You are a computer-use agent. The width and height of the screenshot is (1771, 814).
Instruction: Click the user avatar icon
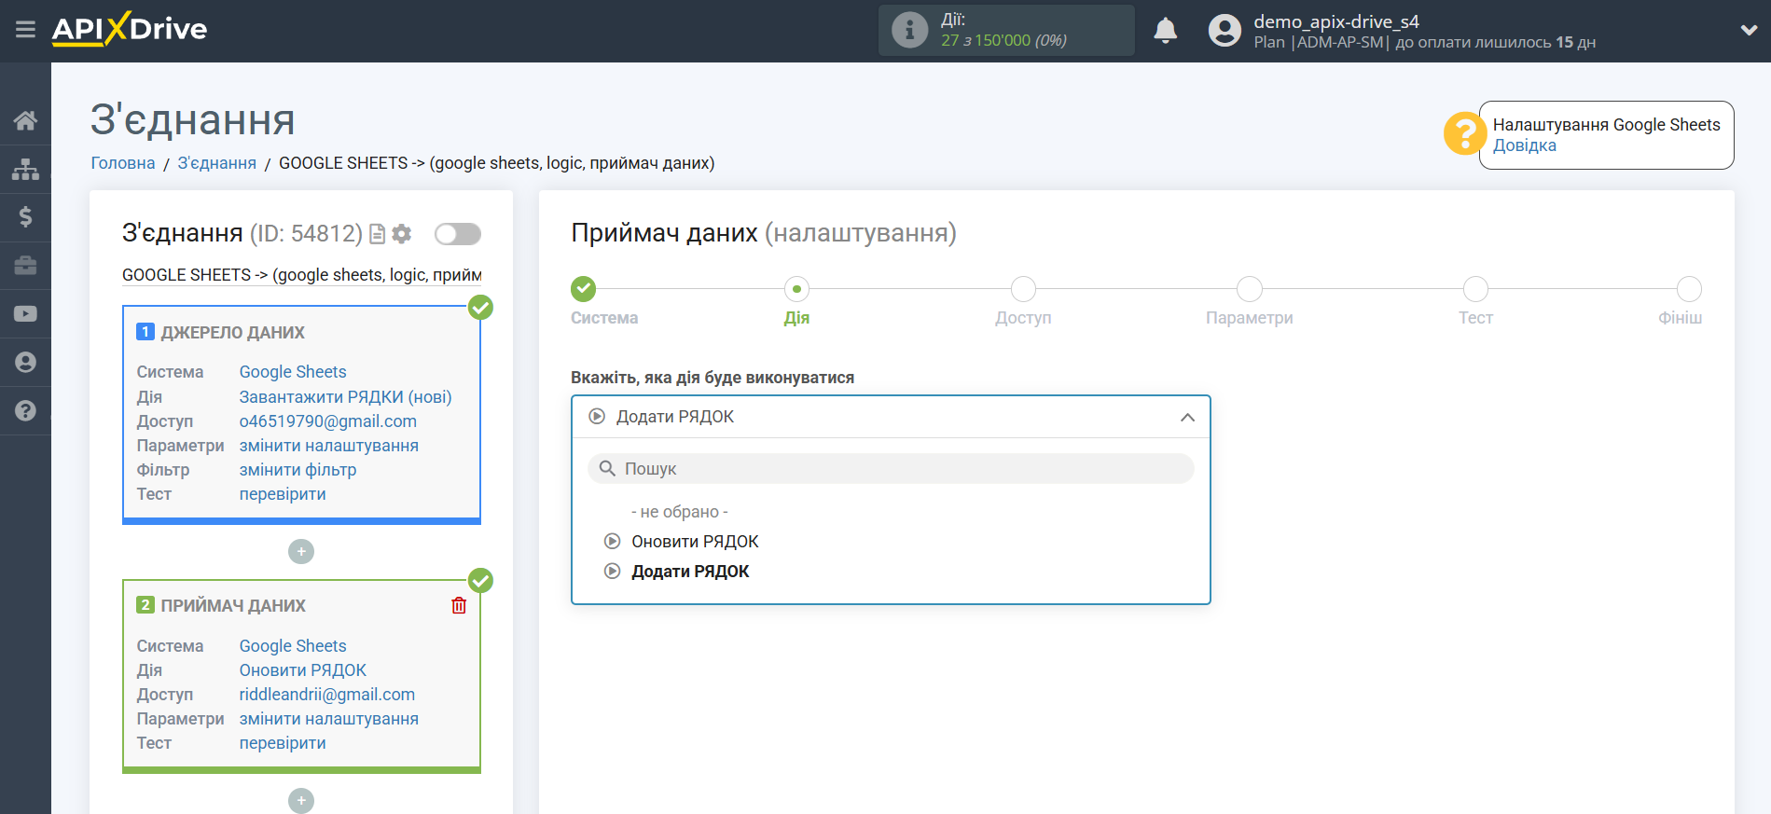[x=1224, y=31]
